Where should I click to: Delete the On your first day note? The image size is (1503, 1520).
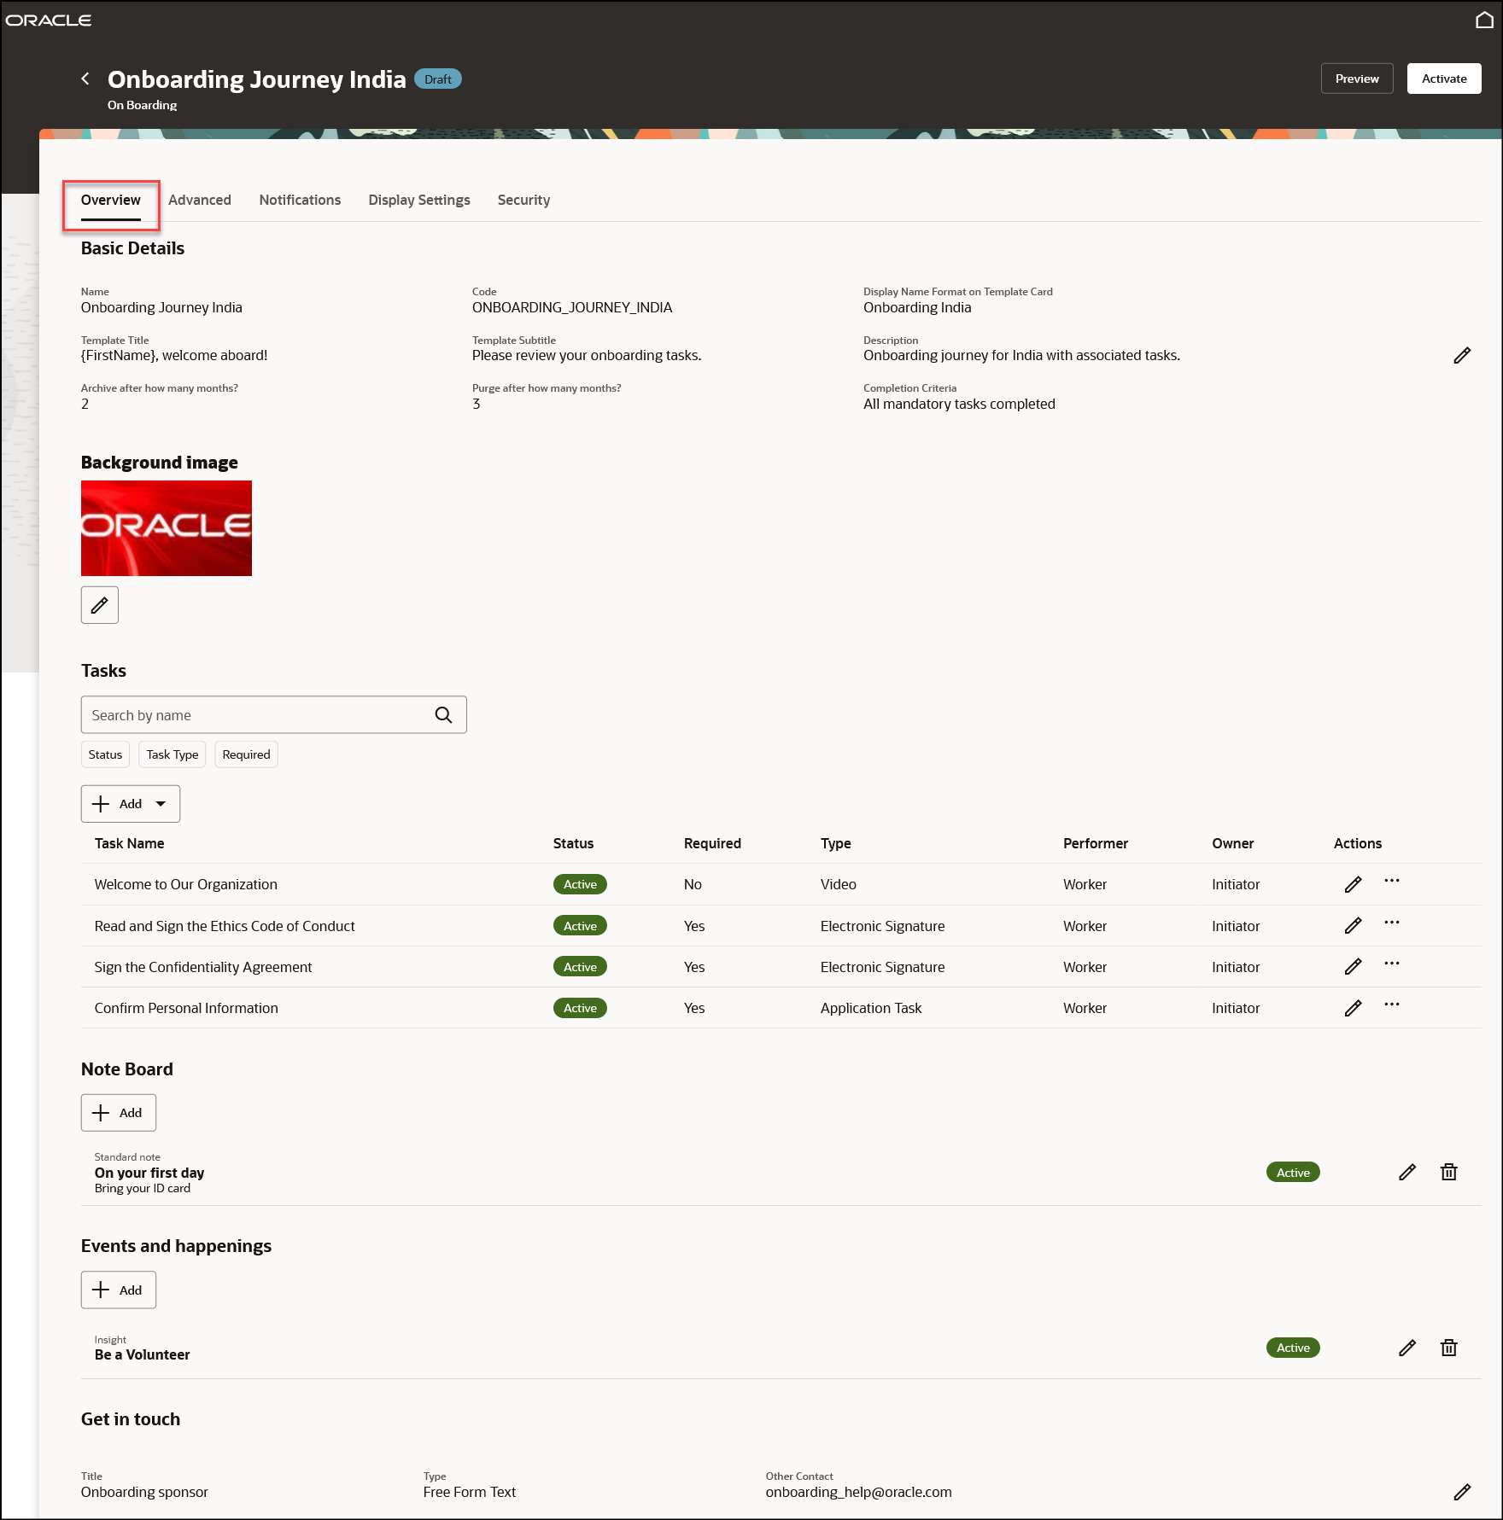click(x=1449, y=1172)
